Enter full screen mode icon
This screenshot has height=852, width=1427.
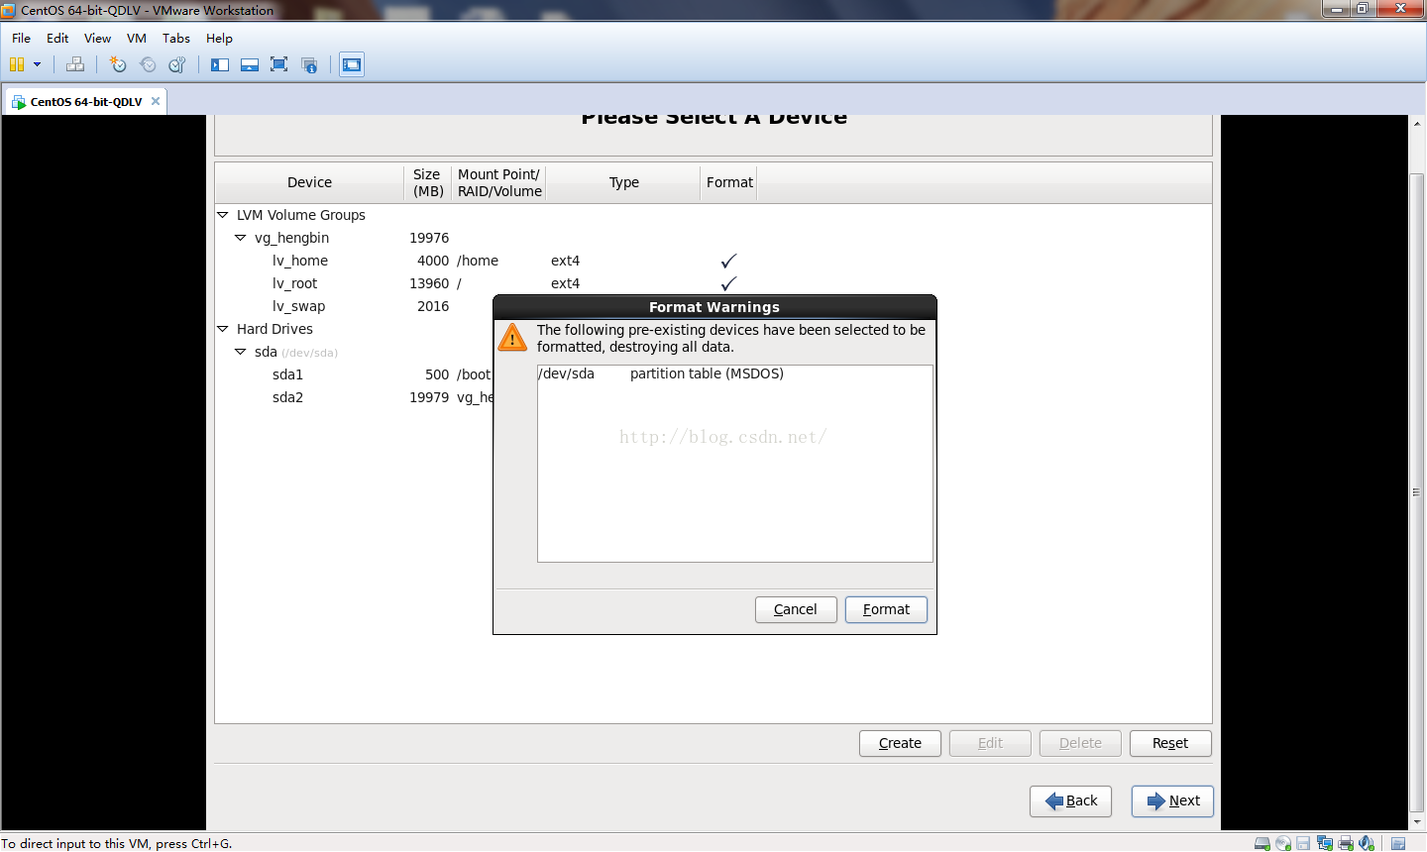pos(279,64)
